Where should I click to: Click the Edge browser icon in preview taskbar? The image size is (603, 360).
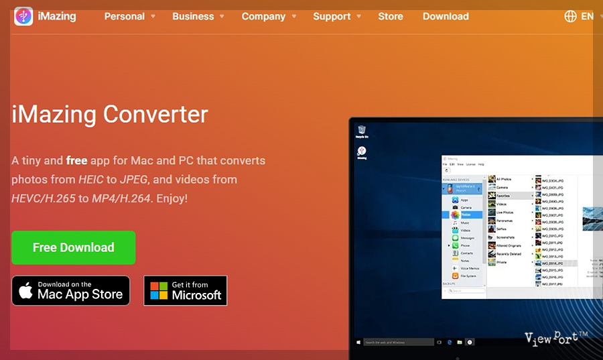pos(449,343)
